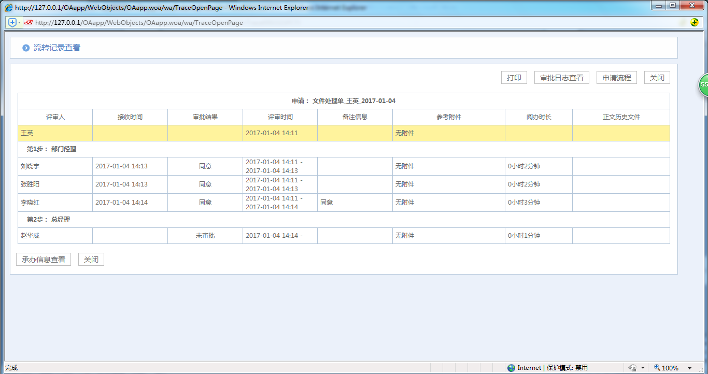Click reviewer name 李晓红
Screen dimensions: 708x374
coord(30,203)
